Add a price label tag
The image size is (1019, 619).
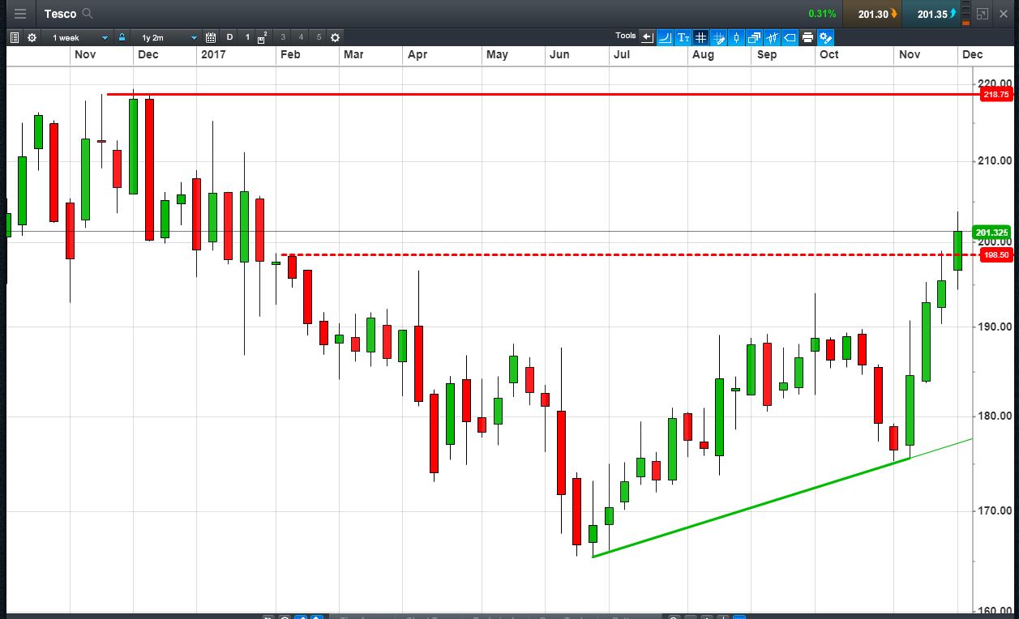tap(790, 37)
